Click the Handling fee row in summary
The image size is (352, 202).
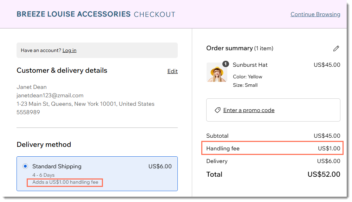point(273,148)
